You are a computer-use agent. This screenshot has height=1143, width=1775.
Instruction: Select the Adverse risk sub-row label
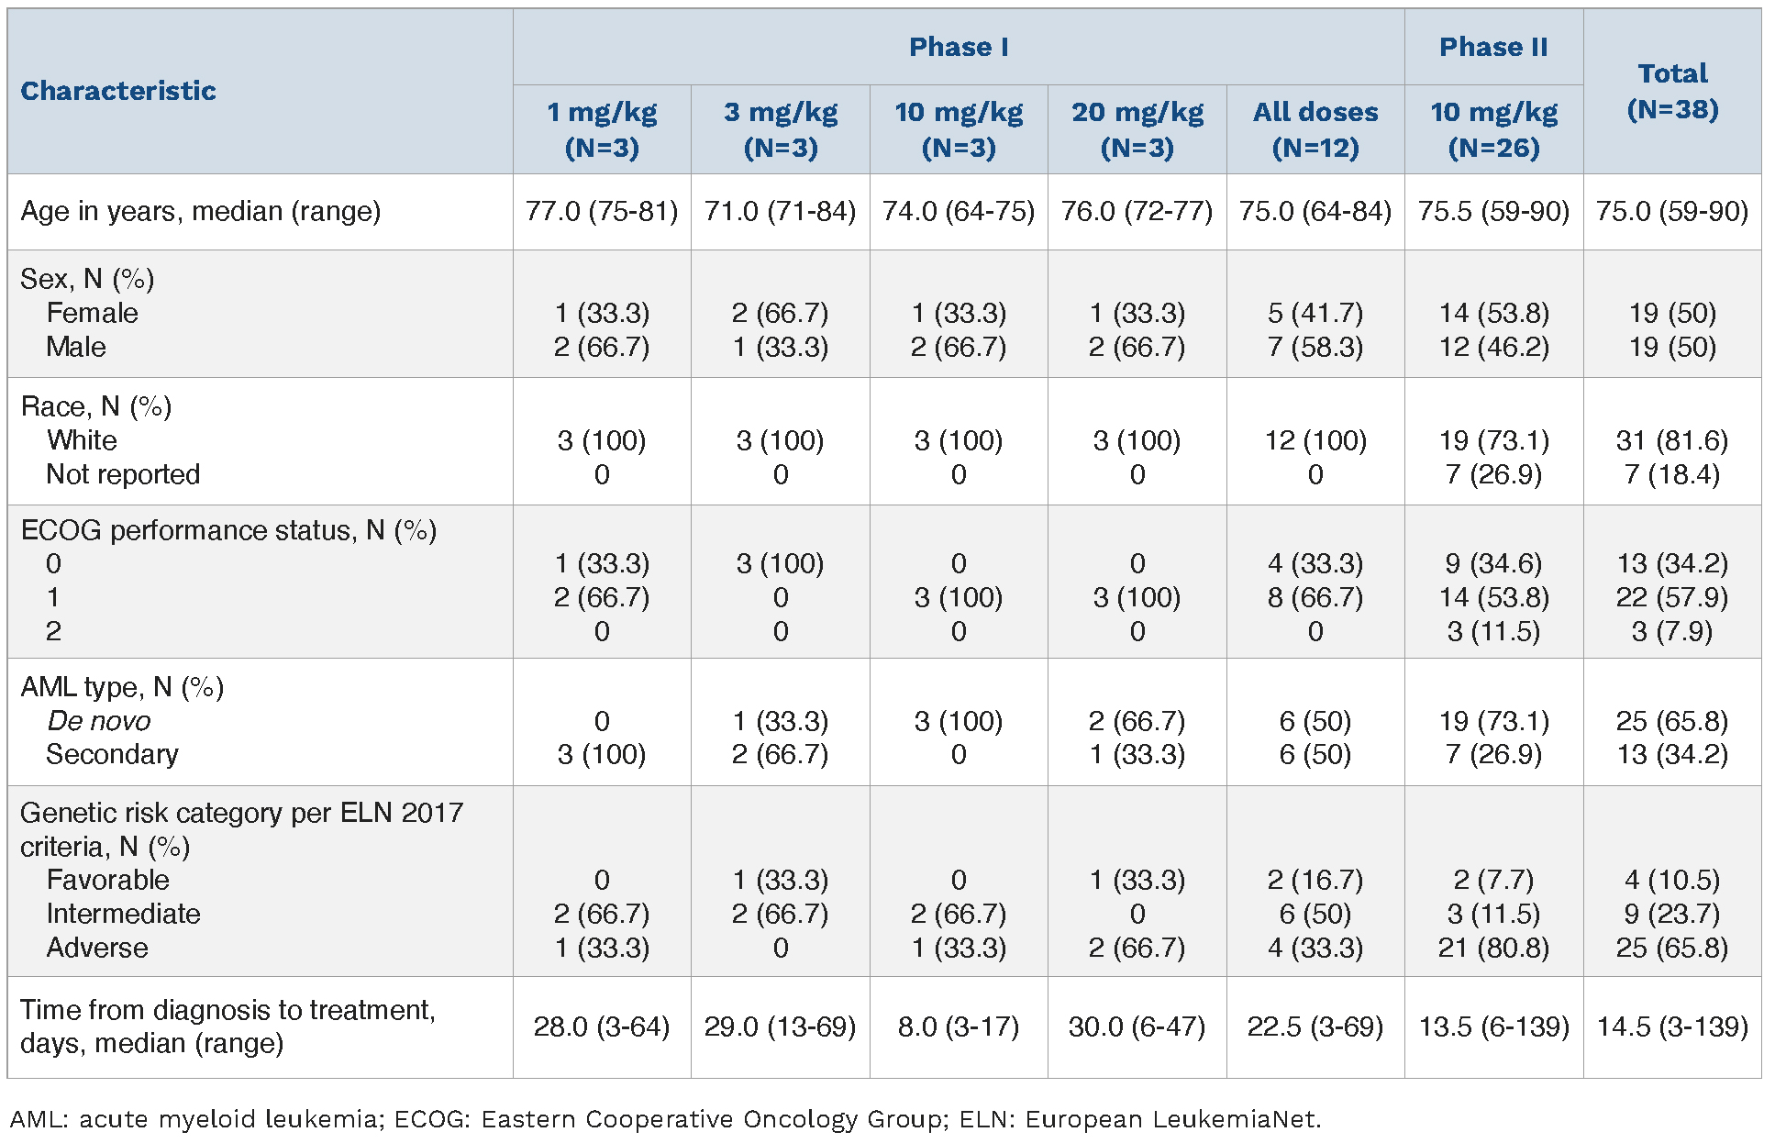pos(97,948)
